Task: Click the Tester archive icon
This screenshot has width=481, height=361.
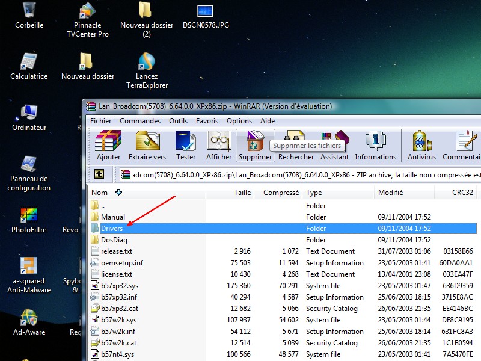Action: pyautogui.click(x=186, y=145)
